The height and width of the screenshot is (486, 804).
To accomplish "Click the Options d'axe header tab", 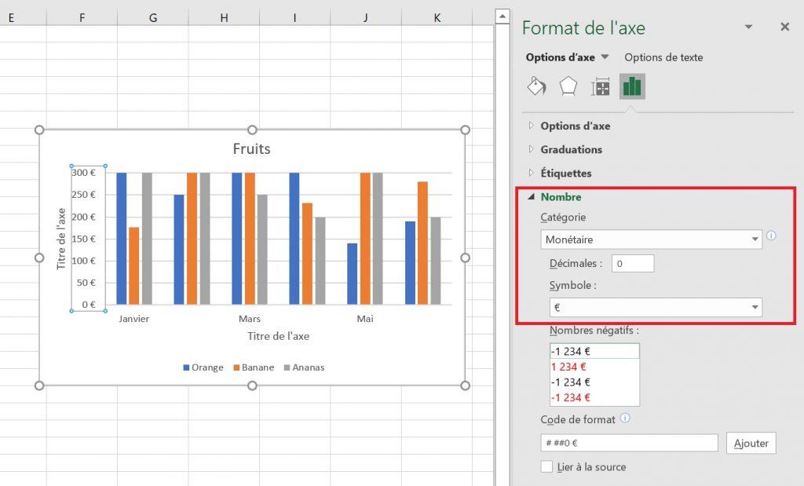I will click(560, 57).
